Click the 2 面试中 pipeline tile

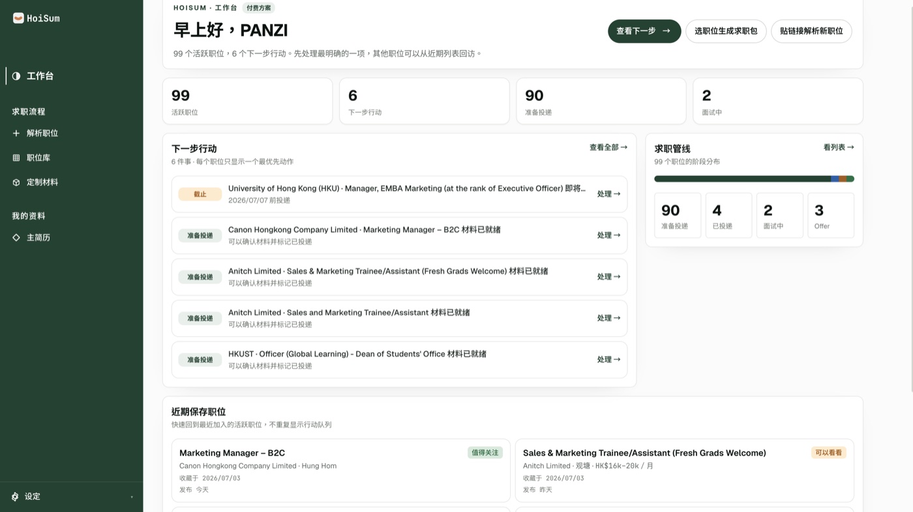coord(779,215)
